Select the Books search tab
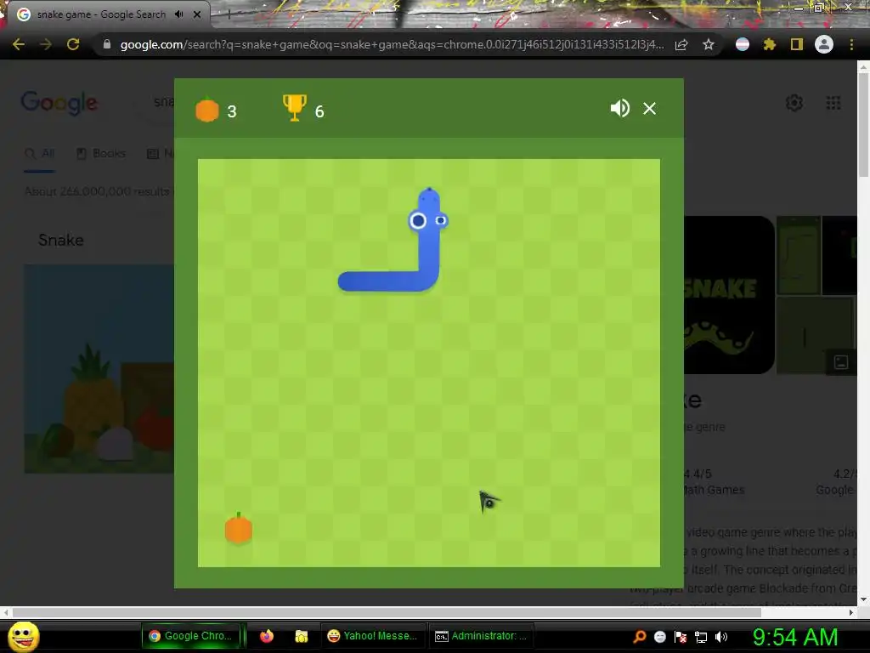Viewport: 870px width, 653px height. [x=101, y=153]
